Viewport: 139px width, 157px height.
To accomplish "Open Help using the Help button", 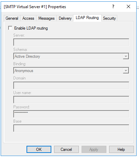I will tap(121, 150).
